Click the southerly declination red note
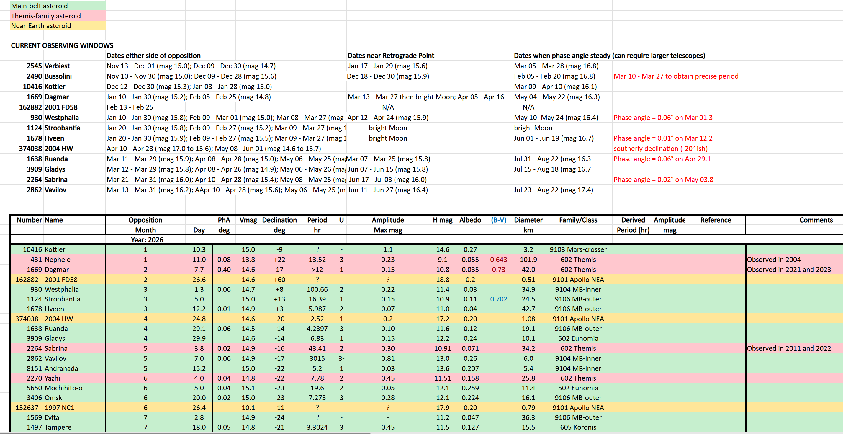This screenshot has width=843, height=434. [x=660, y=149]
